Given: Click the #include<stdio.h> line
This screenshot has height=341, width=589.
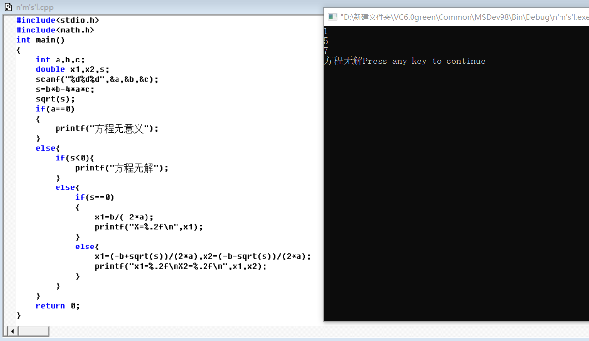Looking at the screenshot, I should 58,20.
